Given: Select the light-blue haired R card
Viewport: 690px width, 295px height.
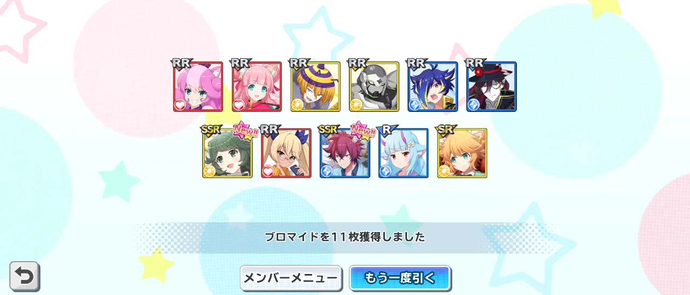Looking at the screenshot, I should click(x=404, y=153).
